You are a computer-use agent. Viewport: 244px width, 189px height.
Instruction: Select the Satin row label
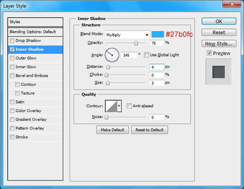(x=20, y=102)
